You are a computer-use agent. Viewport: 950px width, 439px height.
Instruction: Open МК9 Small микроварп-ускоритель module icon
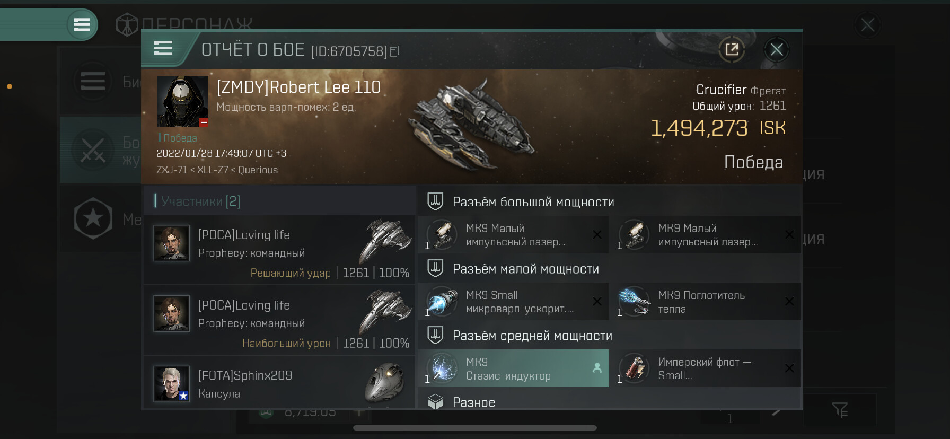(442, 302)
